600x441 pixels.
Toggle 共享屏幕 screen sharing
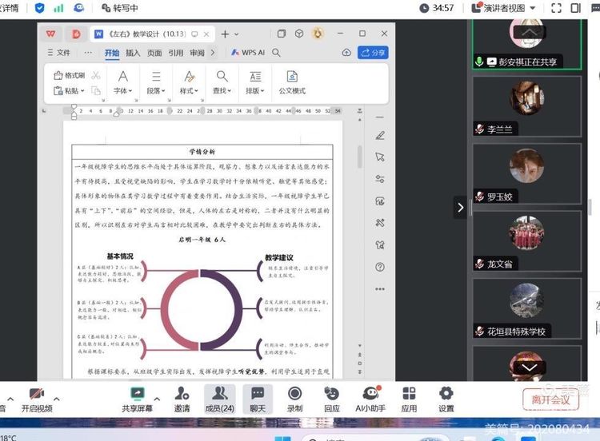point(137,399)
